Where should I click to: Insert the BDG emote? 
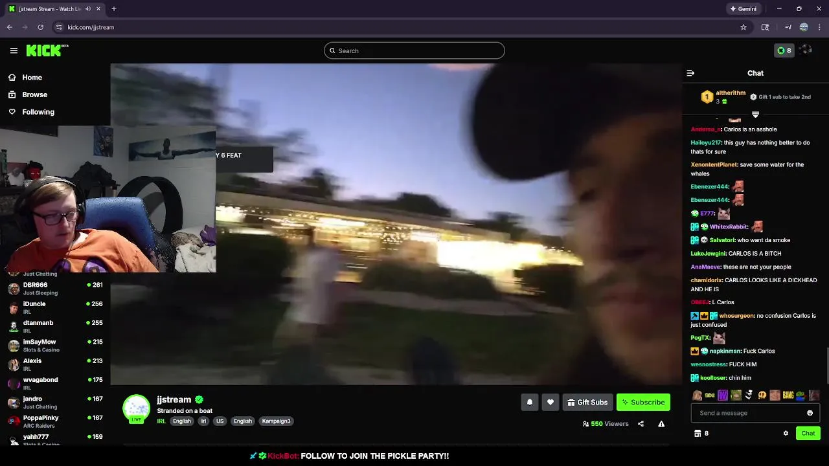pyautogui.click(x=710, y=395)
